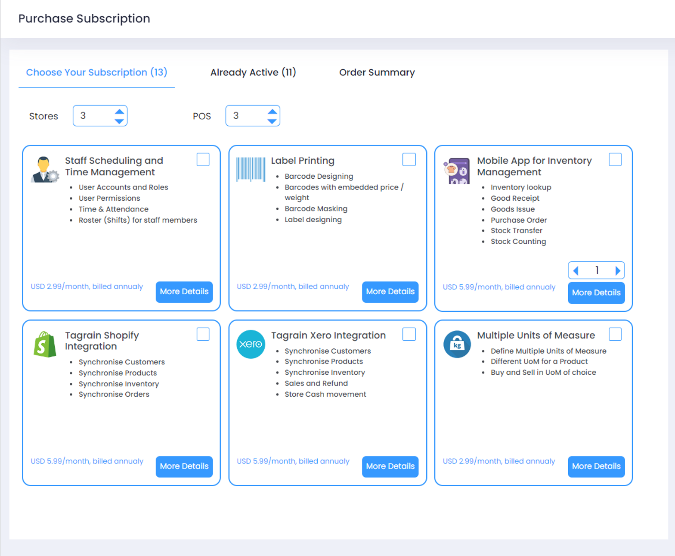View More Details for Multiple Units of Measure

[x=596, y=466]
